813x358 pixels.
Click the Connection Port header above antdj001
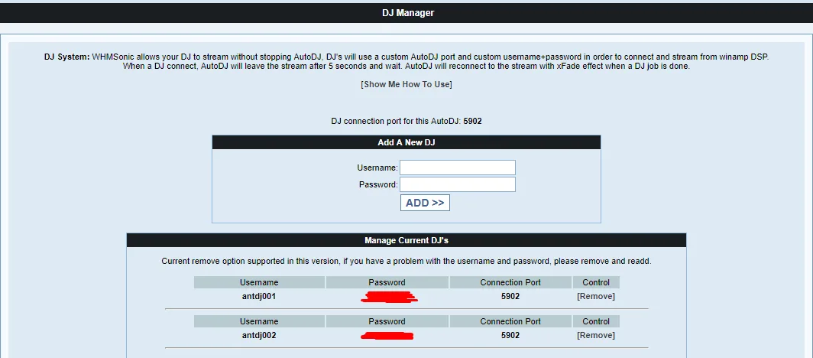(x=510, y=282)
